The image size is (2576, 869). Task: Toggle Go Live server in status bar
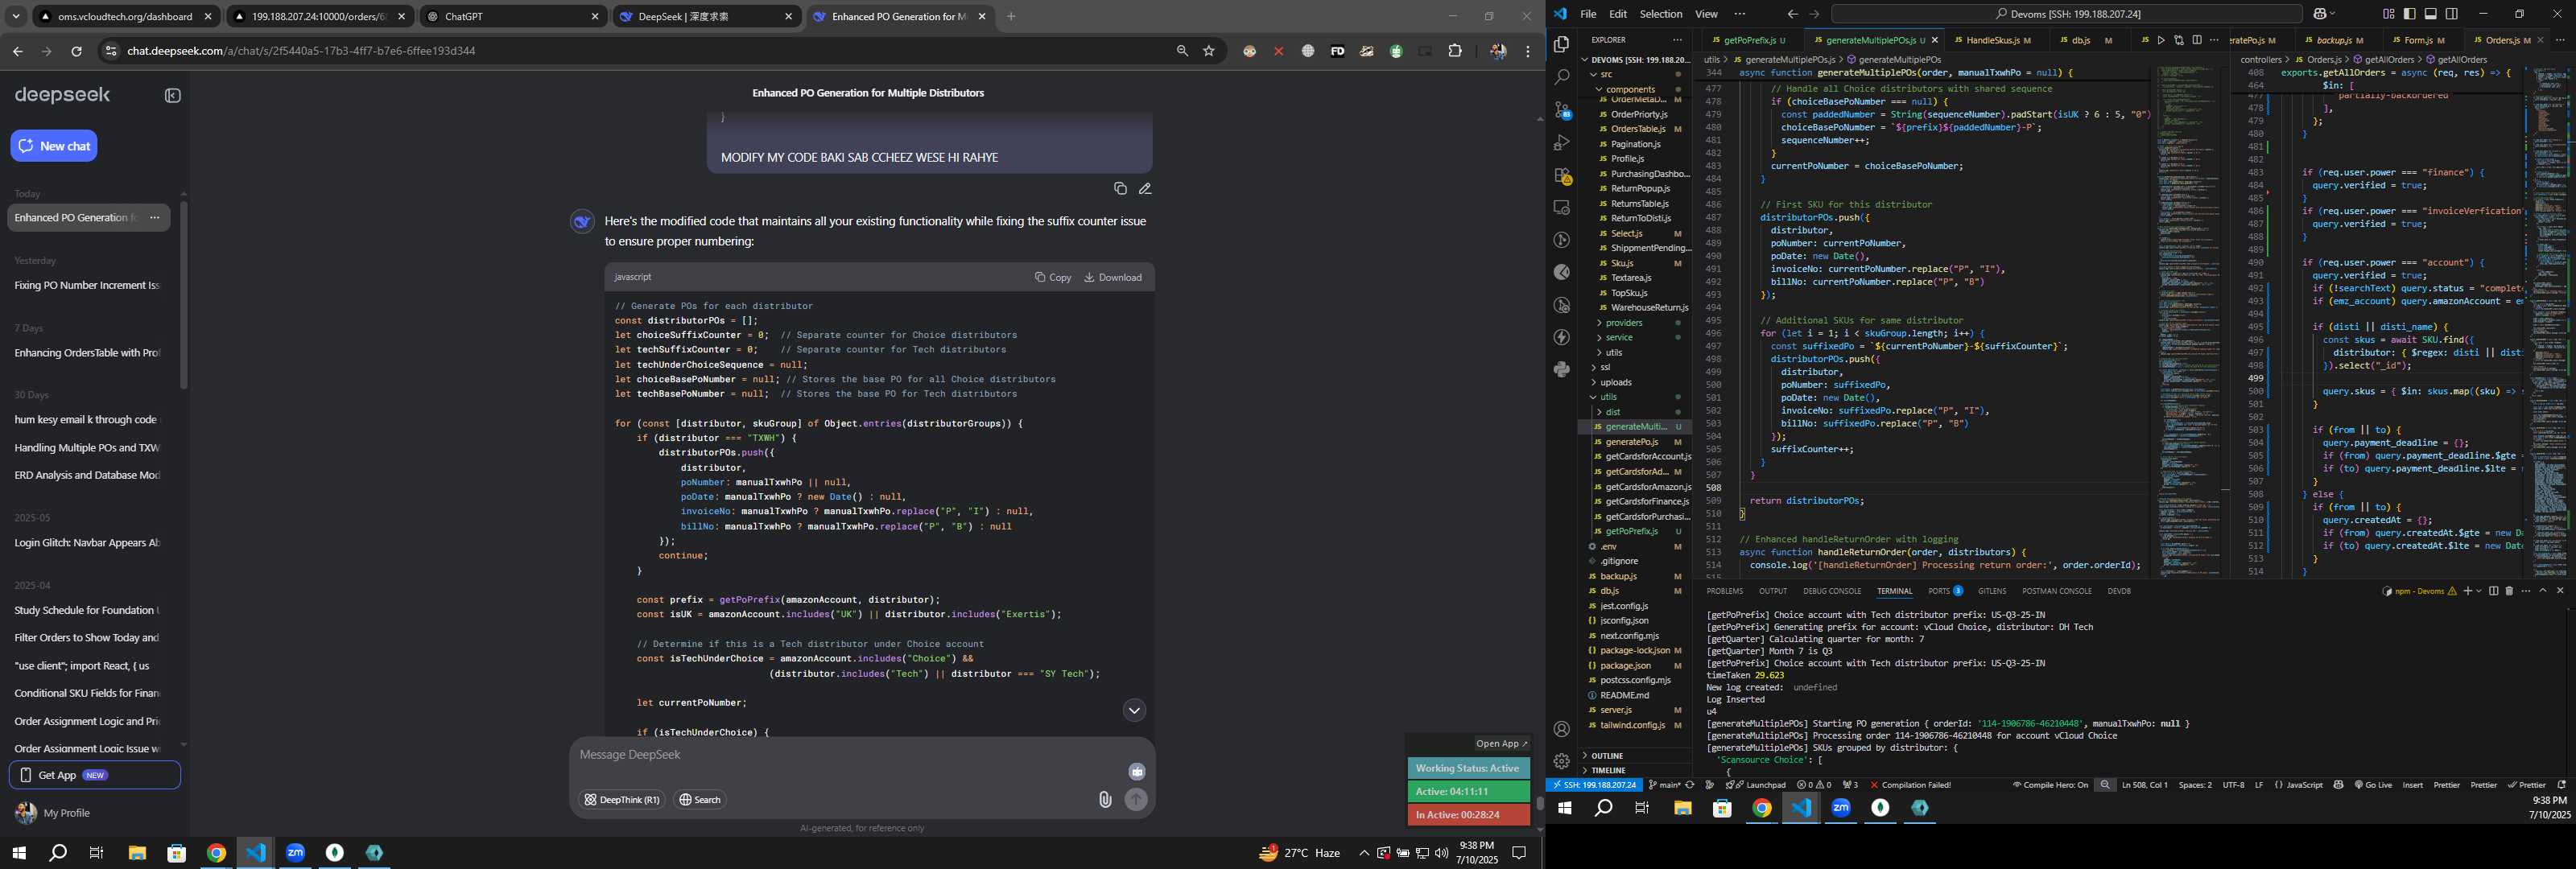[x=2373, y=785]
